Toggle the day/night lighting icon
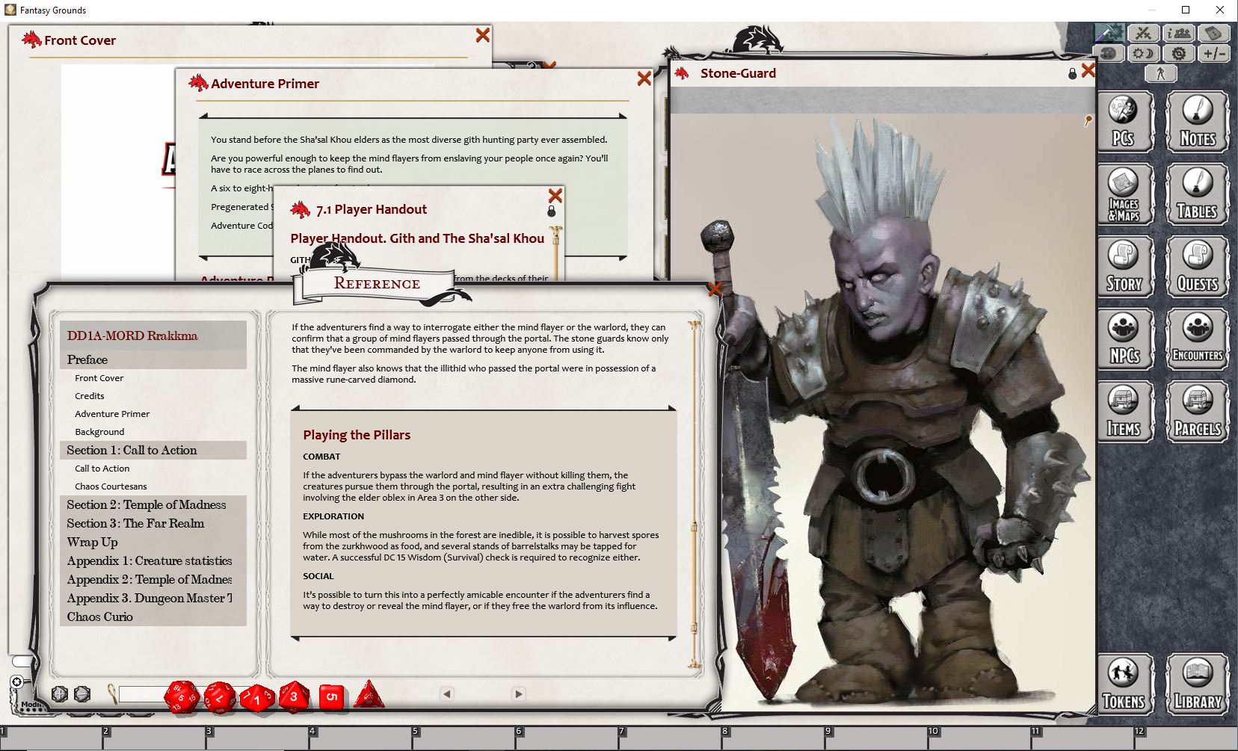 click(x=1143, y=53)
